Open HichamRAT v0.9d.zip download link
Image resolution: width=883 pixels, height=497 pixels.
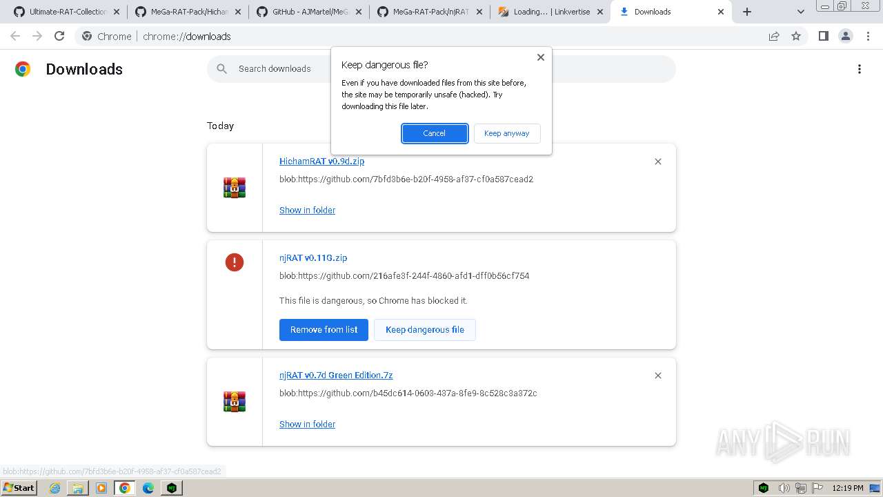[x=321, y=161]
